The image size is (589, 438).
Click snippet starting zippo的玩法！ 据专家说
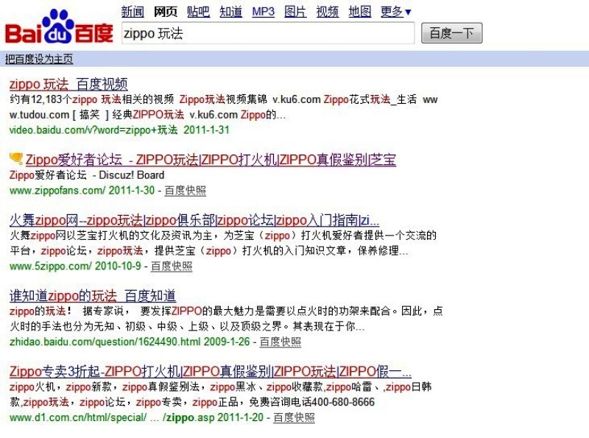pos(226,319)
